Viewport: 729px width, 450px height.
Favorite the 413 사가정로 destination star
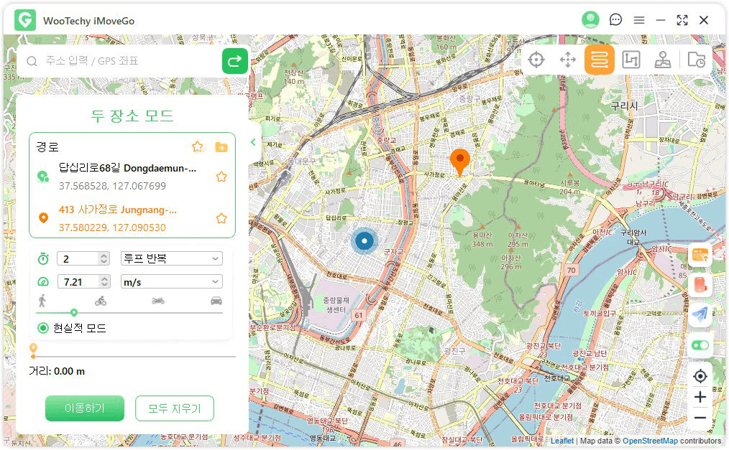coord(221,218)
